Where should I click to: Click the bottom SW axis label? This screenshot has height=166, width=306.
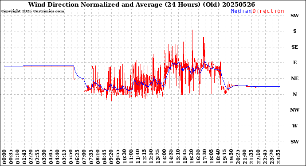pyautogui.click(x=294, y=142)
